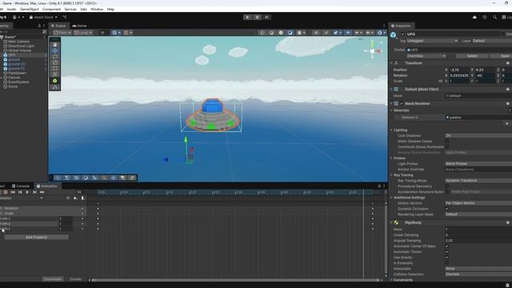Click the scene orientation gizmo
Image resolution: width=512 pixels, height=288 pixels.
point(372,50)
